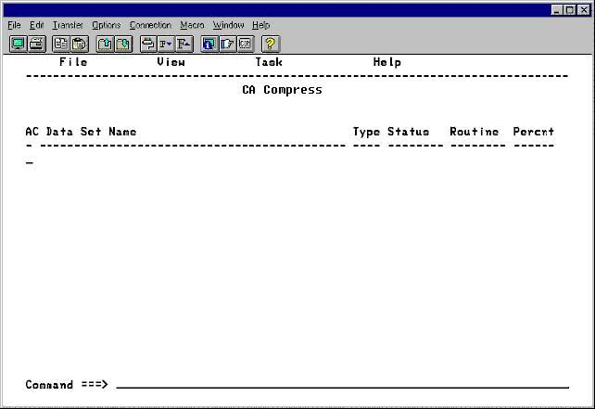Click the send file upload icon
This screenshot has height=409, width=595.
pyautogui.click(x=105, y=44)
